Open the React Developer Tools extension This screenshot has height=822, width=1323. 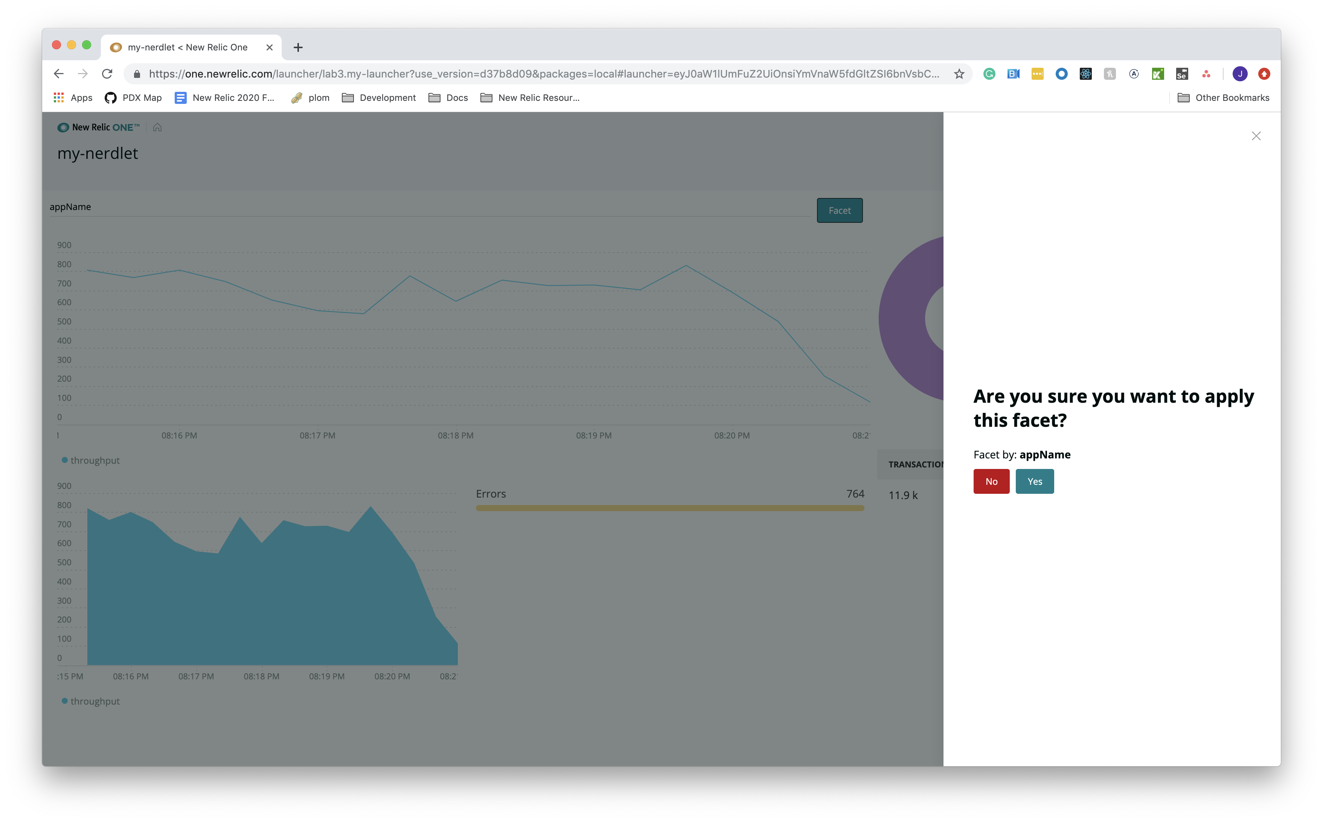(x=1085, y=74)
